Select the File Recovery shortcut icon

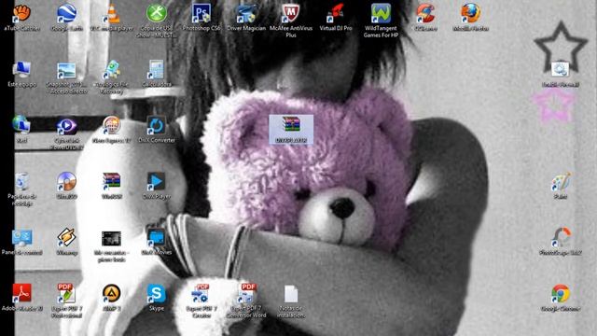click(112, 70)
